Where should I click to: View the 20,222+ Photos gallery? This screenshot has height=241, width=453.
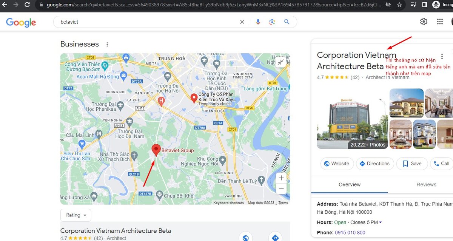coord(368,145)
